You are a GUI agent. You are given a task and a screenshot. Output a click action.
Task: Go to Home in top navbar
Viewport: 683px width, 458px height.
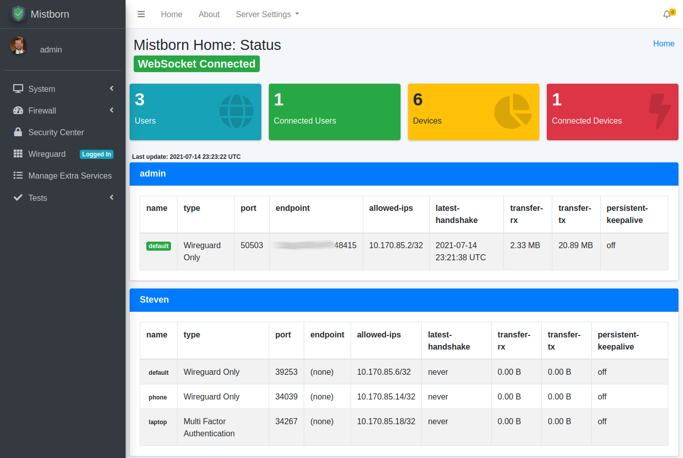point(172,14)
